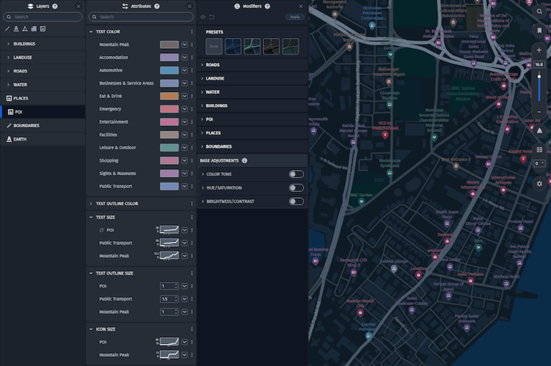The width and height of the screenshot is (551, 366).
Task: Click the Modifiers panel help icon
Action: click(x=268, y=6)
